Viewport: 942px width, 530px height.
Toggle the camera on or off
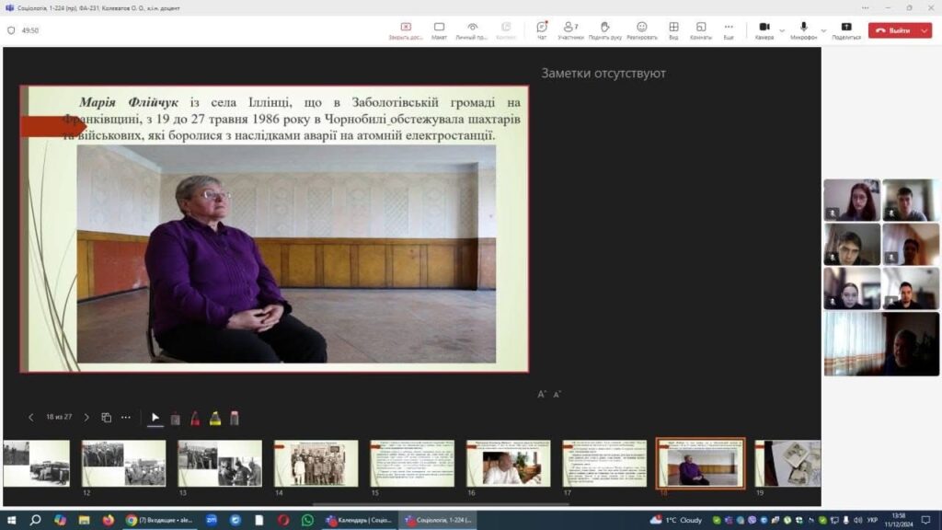pos(764,29)
